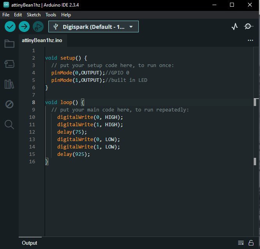The image size is (260, 249).
Task: Open the Sketch menu
Action: click(34, 15)
